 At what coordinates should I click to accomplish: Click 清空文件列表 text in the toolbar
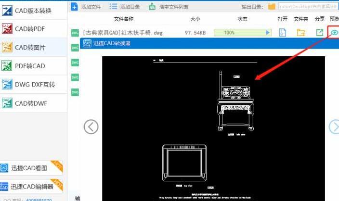pos(174,7)
